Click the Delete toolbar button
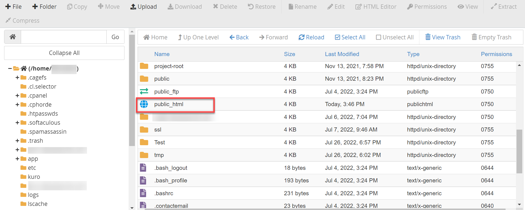The height and width of the screenshot is (210, 525). [225, 7]
